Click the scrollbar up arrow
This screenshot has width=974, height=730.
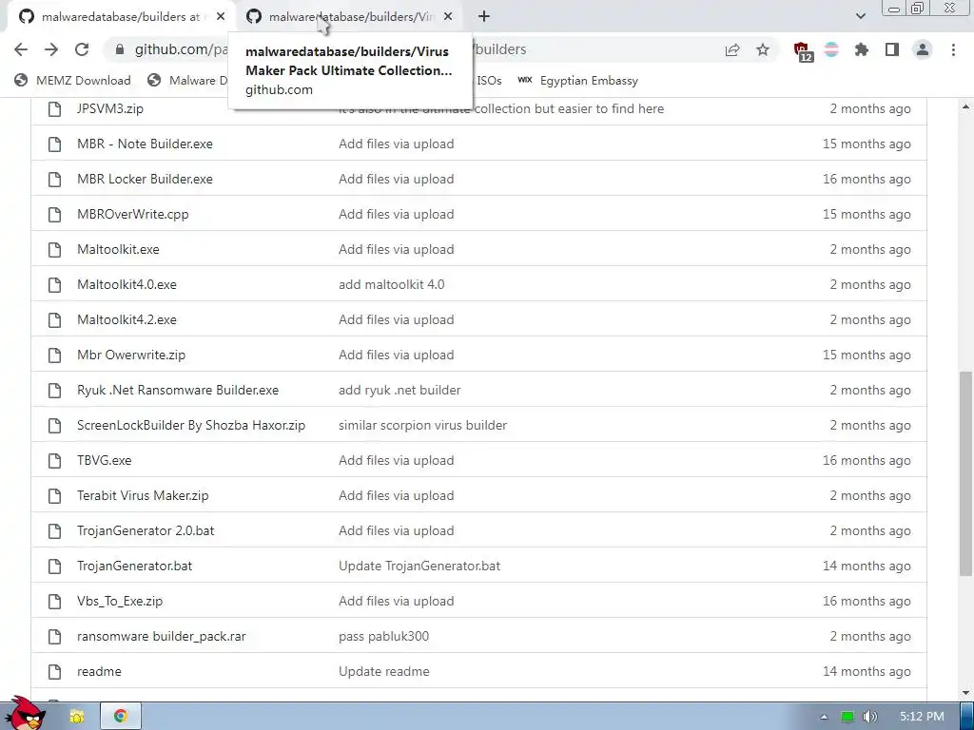tap(965, 106)
